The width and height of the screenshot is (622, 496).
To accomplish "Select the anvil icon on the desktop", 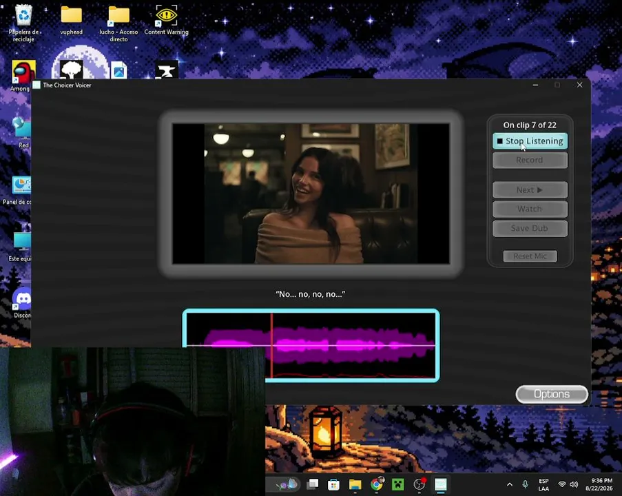I will [166, 70].
